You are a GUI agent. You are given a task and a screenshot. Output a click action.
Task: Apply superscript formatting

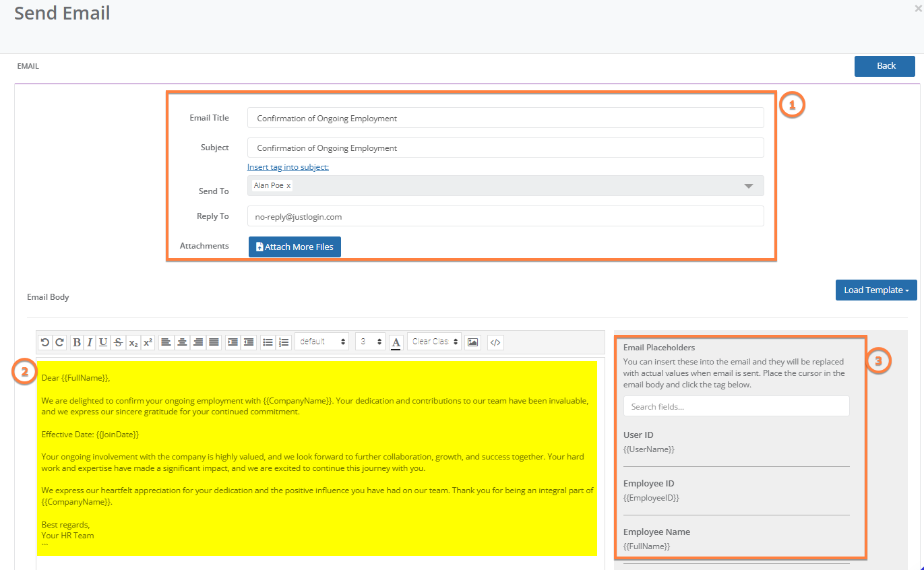click(148, 342)
